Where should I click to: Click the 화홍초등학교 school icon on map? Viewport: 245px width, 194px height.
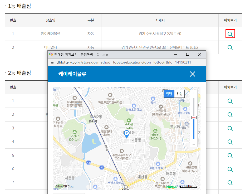point(134,105)
